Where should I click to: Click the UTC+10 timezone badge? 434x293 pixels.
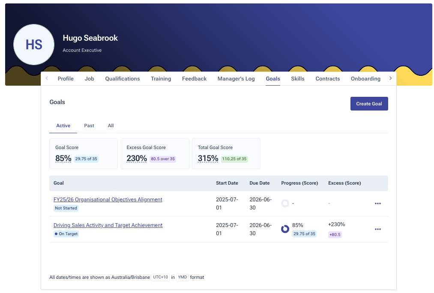161,277
